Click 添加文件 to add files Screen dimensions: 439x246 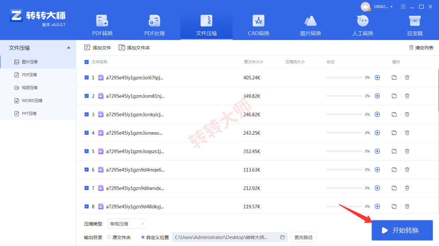[x=98, y=48]
